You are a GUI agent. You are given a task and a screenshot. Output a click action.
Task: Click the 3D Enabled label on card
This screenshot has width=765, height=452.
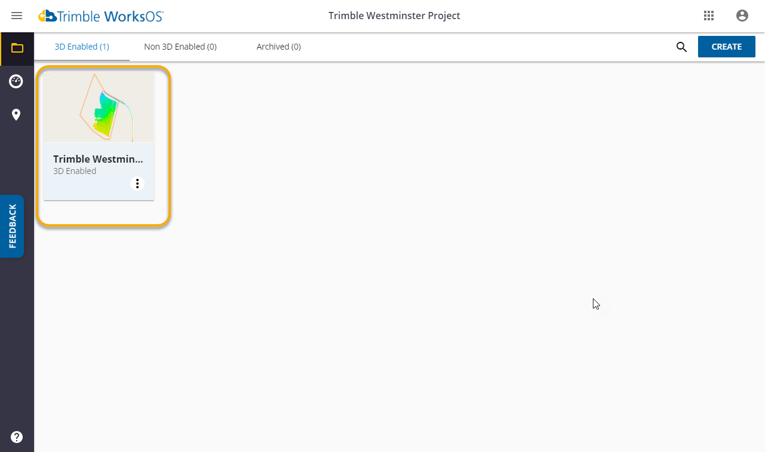pyautogui.click(x=75, y=171)
